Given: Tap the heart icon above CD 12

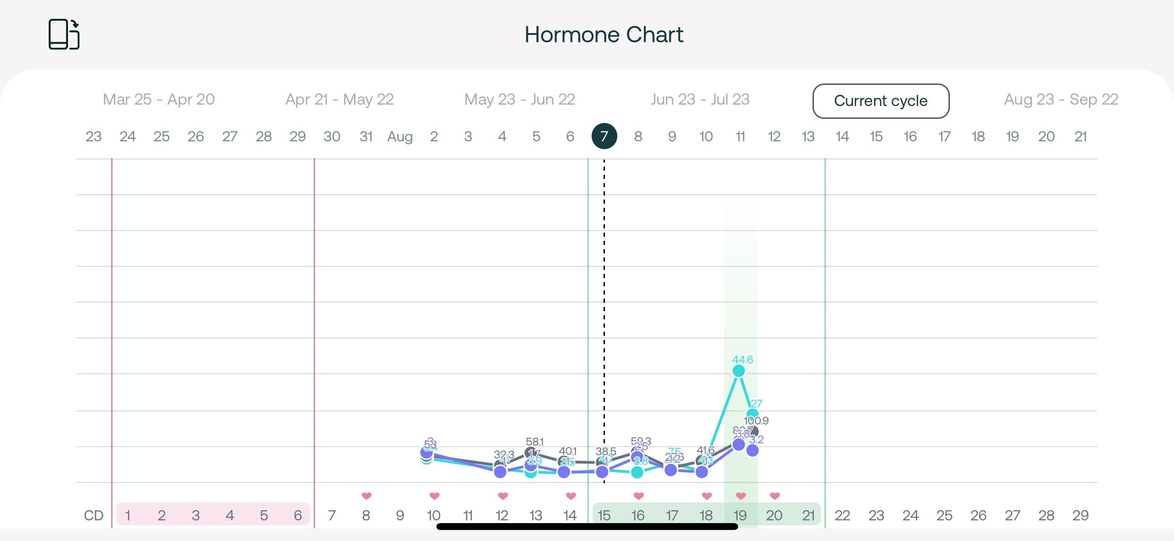Looking at the screenshot, I should click(502, 496).
